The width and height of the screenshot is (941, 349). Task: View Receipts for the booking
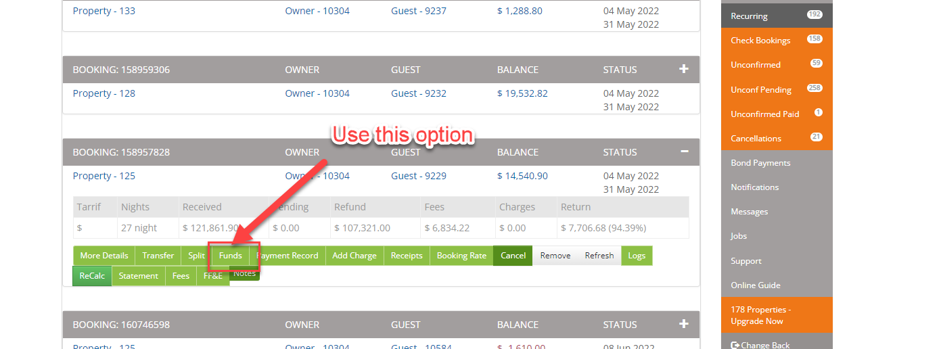coord(407,256)
